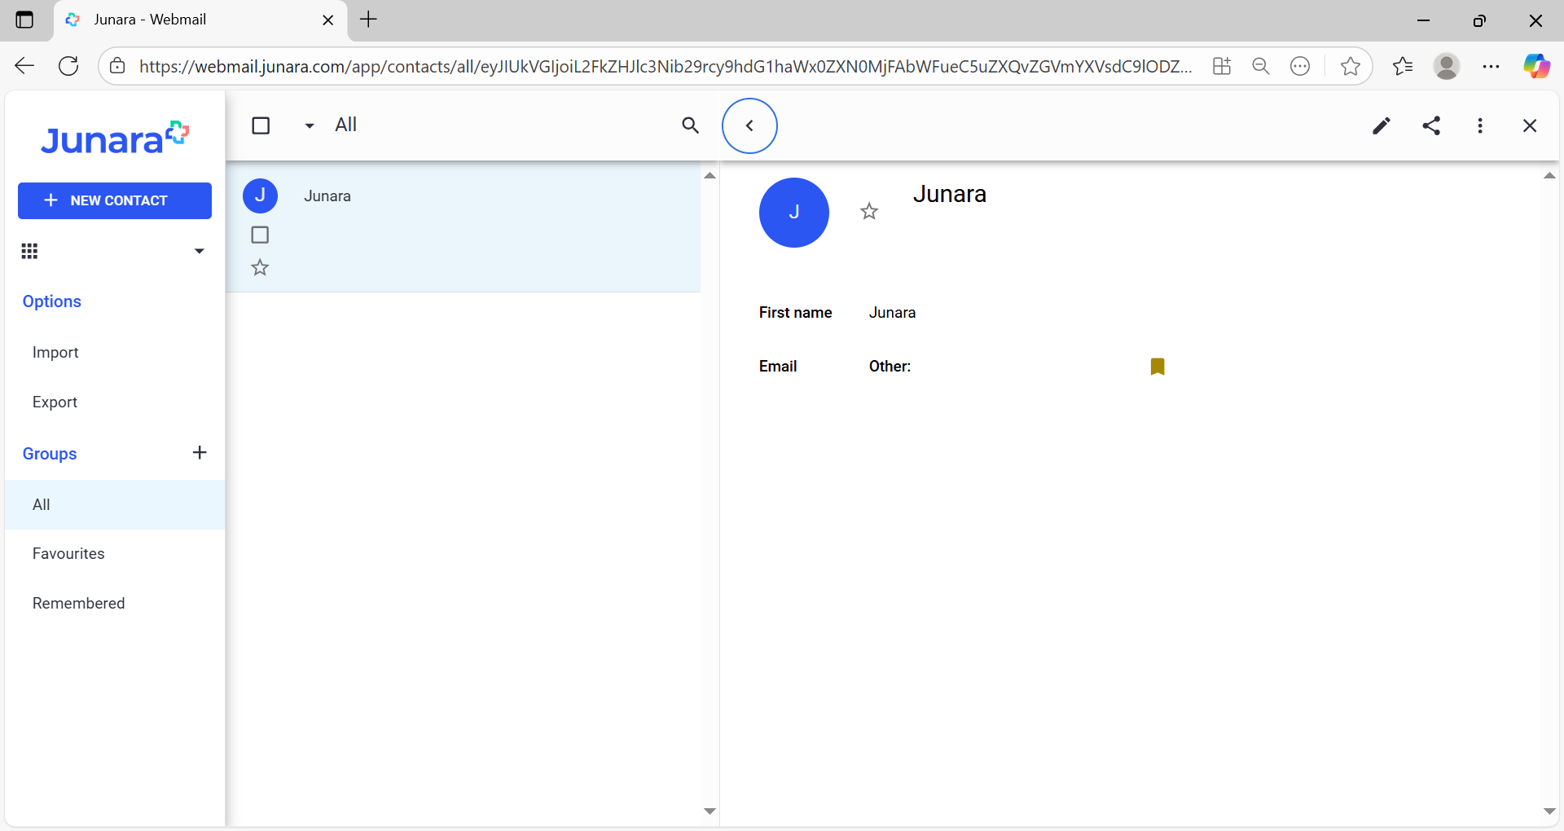
Task: Go back with the browser back arrow
Action: (24, 66)
